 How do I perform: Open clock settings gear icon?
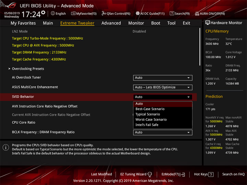tap(43, 12)
